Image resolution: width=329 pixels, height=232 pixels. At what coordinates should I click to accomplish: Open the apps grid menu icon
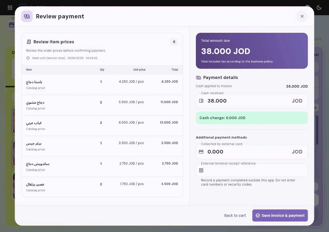click(x=10, y=8)
